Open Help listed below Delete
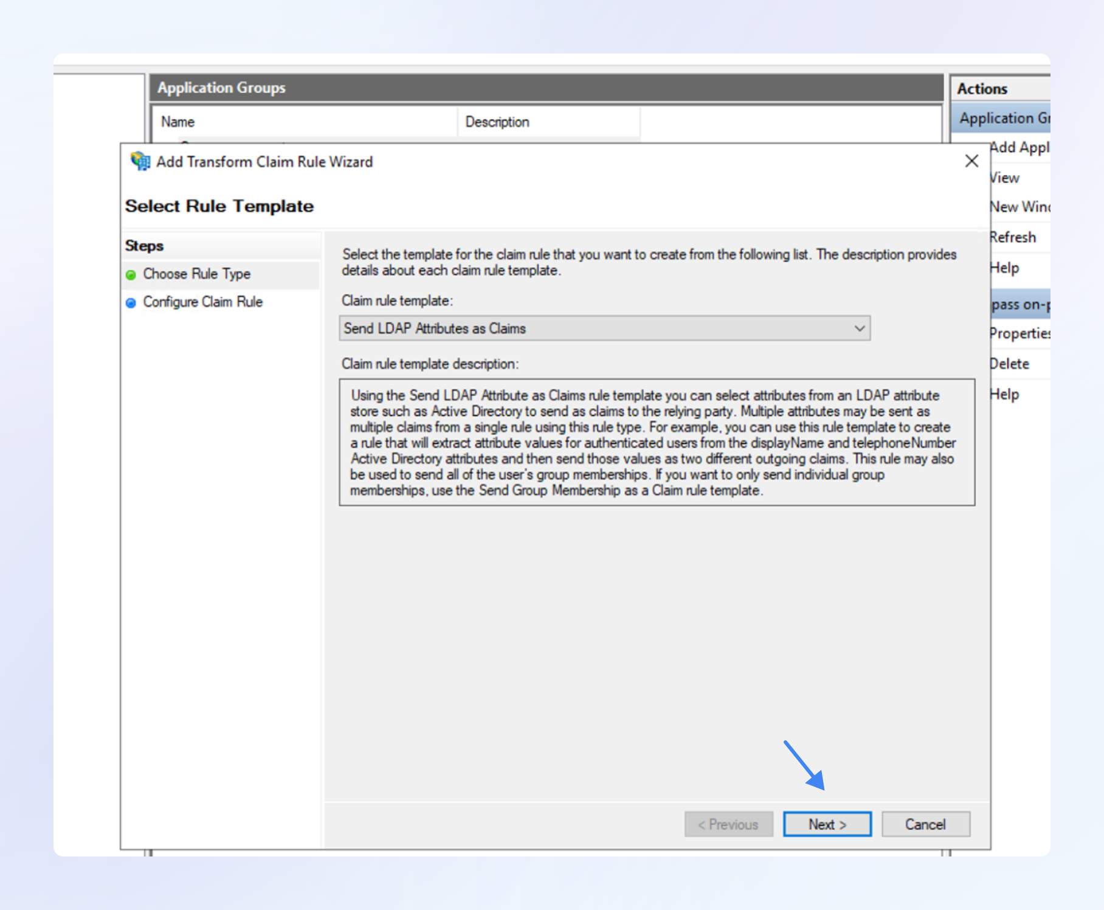The image size is (1104, 910). 1005,394
